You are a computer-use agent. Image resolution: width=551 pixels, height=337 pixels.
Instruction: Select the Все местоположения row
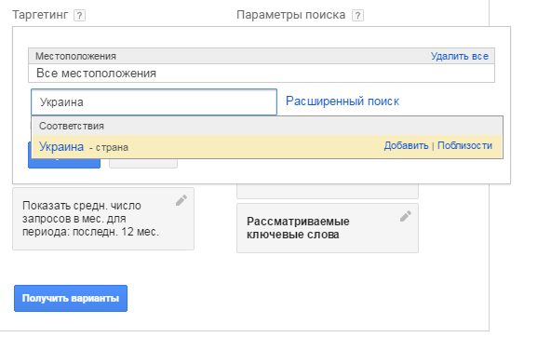coord(262,74)
